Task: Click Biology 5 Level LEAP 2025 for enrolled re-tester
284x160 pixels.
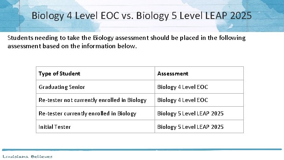Action: click(191, 113)
